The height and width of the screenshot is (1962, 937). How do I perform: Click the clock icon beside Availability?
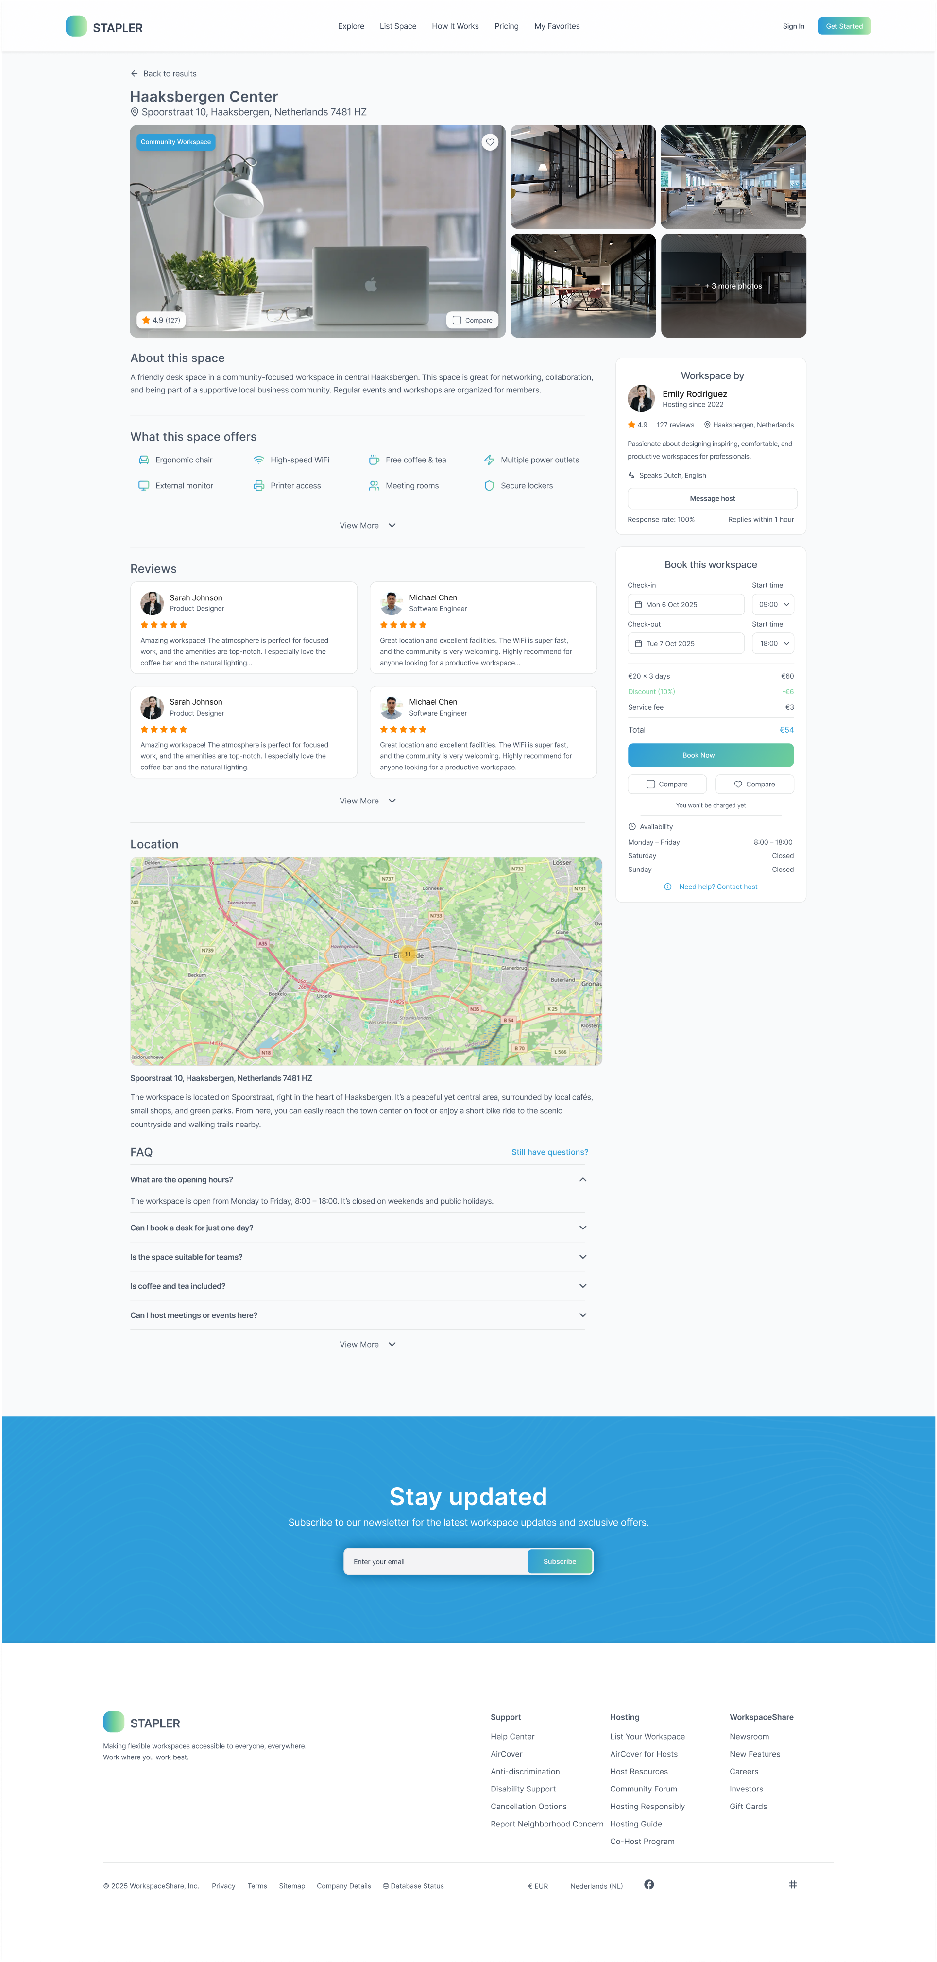pos(632,827)
